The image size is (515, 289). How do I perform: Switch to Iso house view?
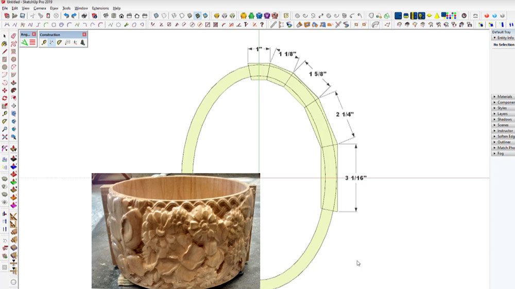[106, 16]
